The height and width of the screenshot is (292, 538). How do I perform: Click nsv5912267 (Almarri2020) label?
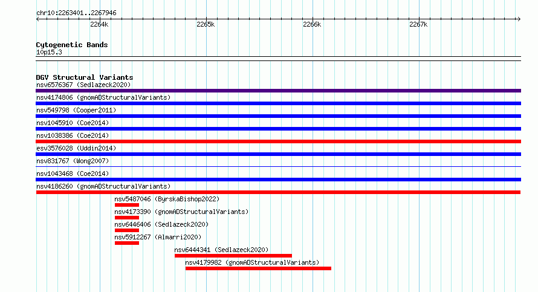[x=158, y=237]
